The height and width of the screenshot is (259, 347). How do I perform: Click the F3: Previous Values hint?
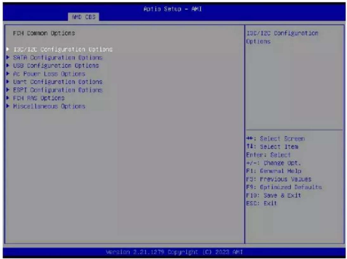click(x=279, y=179)
